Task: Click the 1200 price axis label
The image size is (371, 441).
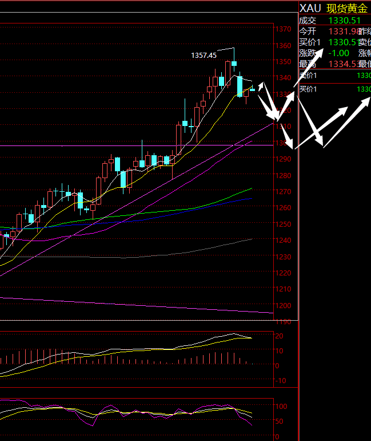Action: (283, 305)
